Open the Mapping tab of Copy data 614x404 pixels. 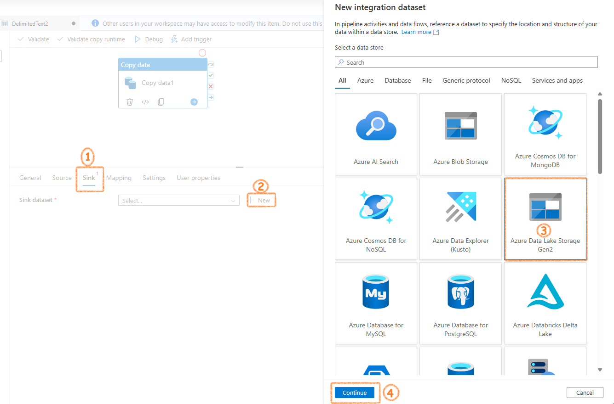119,178
